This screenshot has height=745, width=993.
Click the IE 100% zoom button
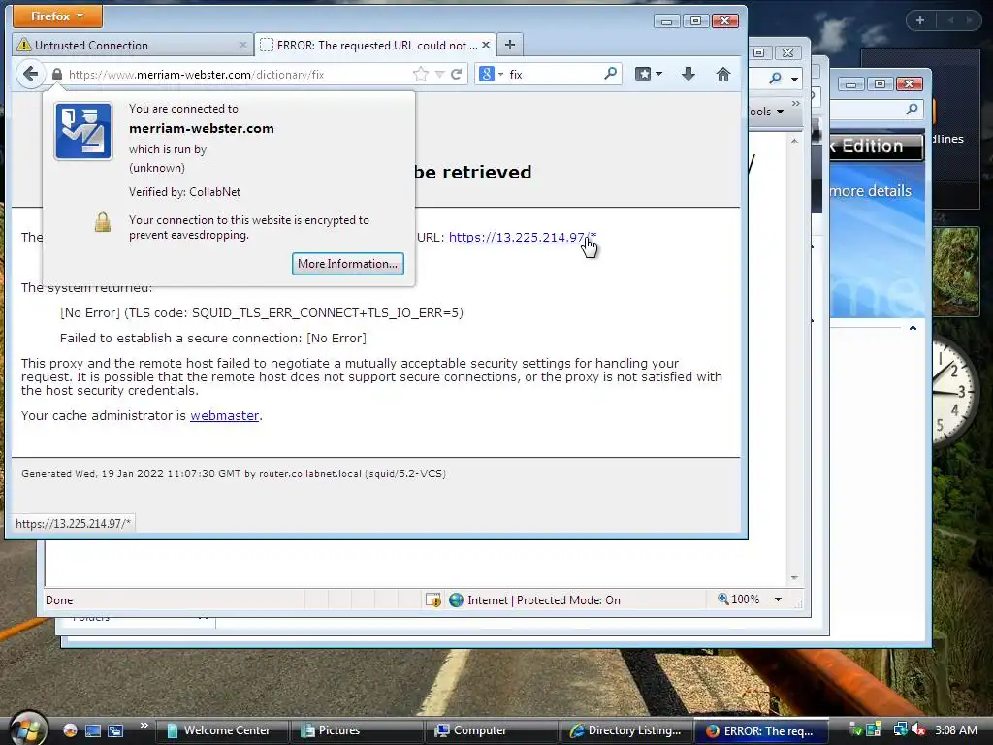[x=738, y=599]
